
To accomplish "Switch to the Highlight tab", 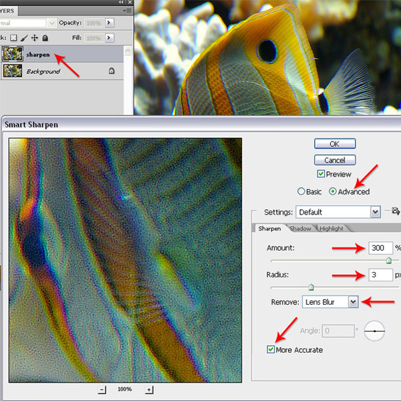I will coord(331,229).
